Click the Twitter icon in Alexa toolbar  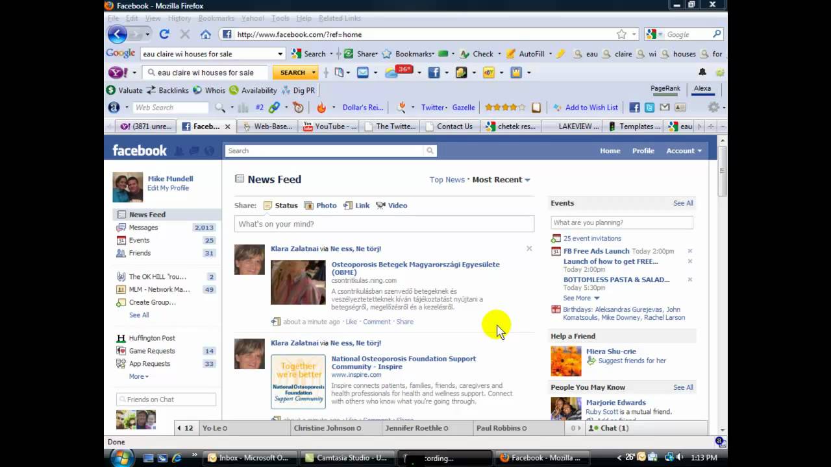[x=649, y=108]
